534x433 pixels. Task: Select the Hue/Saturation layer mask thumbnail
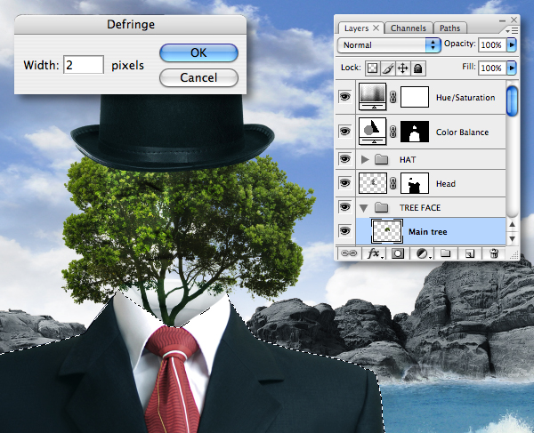click(415, 97)
